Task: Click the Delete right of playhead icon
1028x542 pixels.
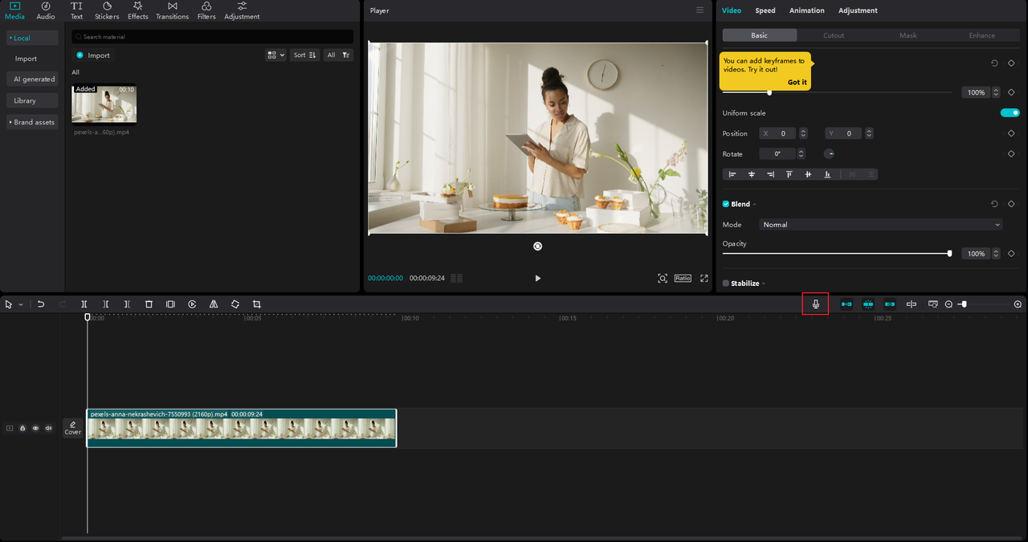Action: coord(127,304)
